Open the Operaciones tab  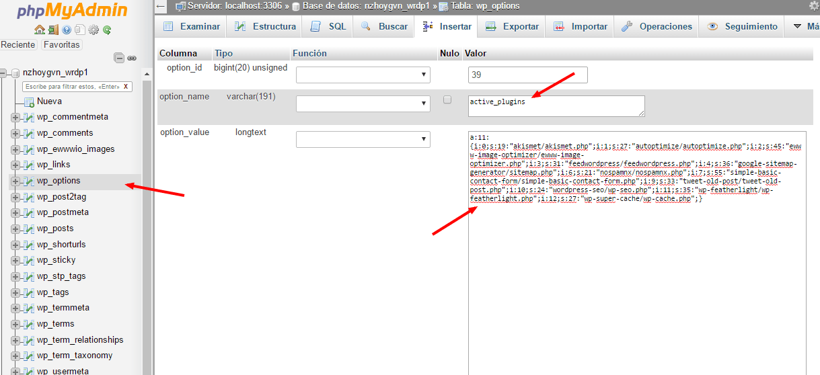coord(657,27)
